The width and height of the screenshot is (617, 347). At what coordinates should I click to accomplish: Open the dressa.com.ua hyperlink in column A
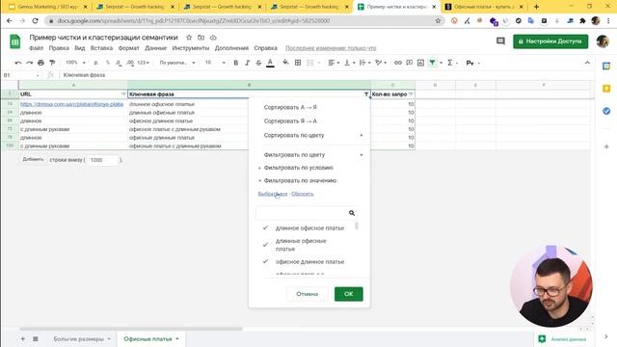[x=71, y=104]
